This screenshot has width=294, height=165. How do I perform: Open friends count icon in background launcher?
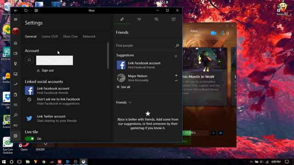pos(225,33)
